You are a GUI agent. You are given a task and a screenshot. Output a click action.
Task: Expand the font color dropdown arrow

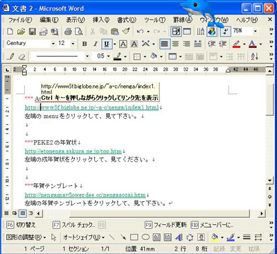261,44
